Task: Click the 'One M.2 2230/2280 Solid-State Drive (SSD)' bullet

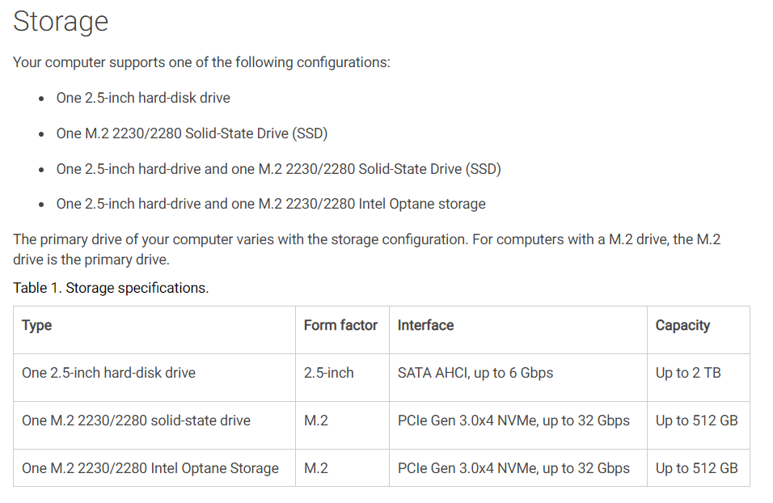Action: [192, 133]
